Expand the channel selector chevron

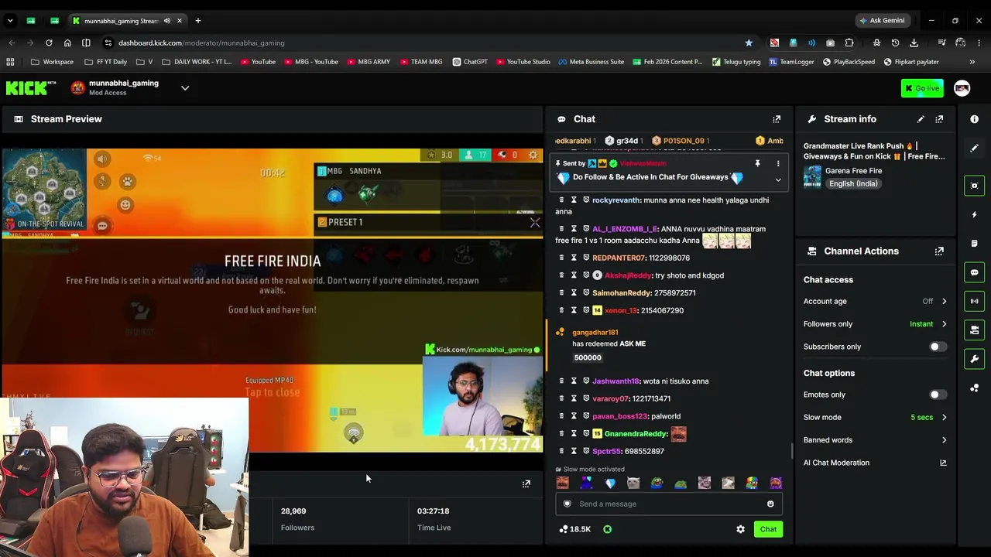click(185, 88)
